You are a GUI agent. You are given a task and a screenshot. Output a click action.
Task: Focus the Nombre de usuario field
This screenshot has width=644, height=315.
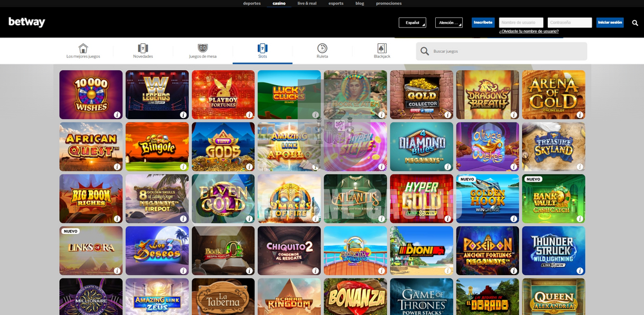522,23
